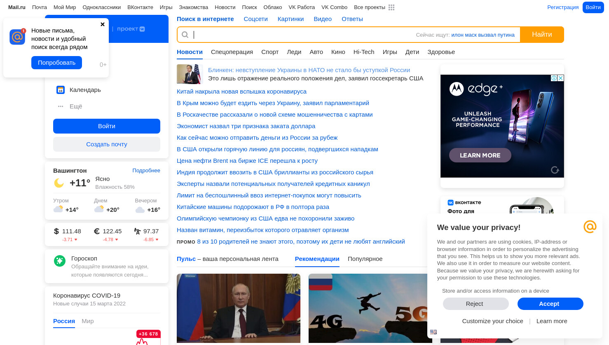Screen dimensions: 609x345
Task: Switch to Мир coronavirus tab
Action: pyautogui.click(x=88, y=321)
